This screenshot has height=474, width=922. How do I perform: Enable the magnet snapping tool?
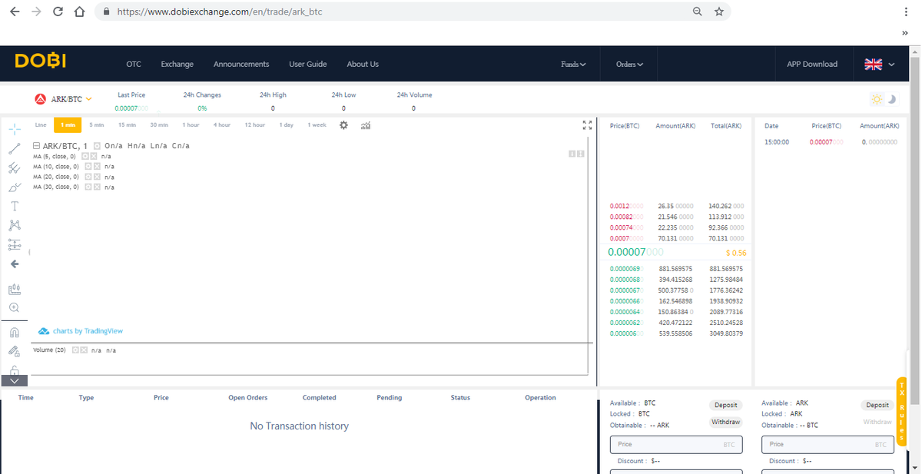pyautogui.click(x=15, y=333)
